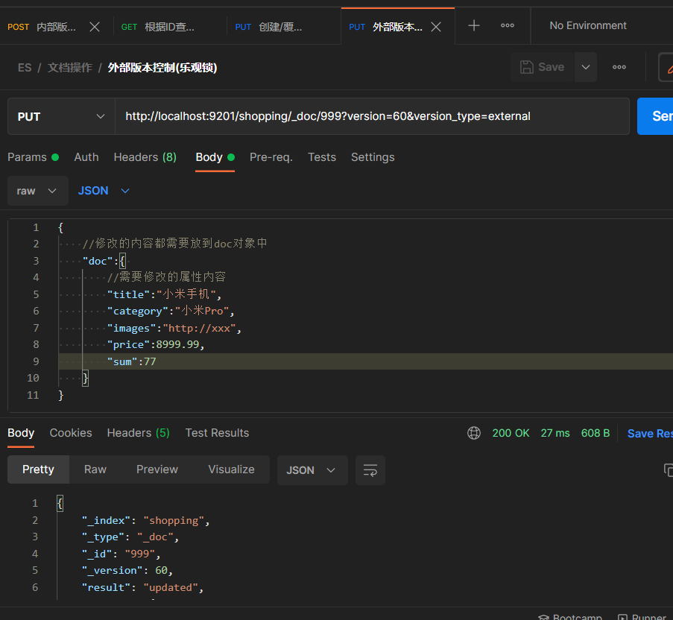Click the copy response icon

(668, 469)
